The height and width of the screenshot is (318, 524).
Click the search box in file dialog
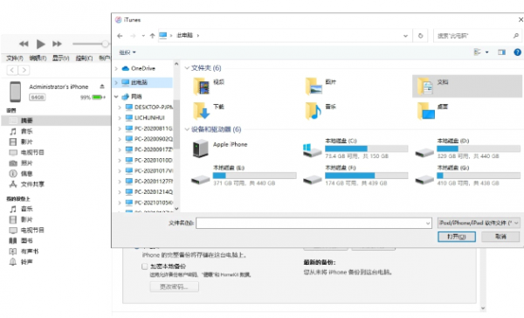pyautogui.click(x=477, y=36)
